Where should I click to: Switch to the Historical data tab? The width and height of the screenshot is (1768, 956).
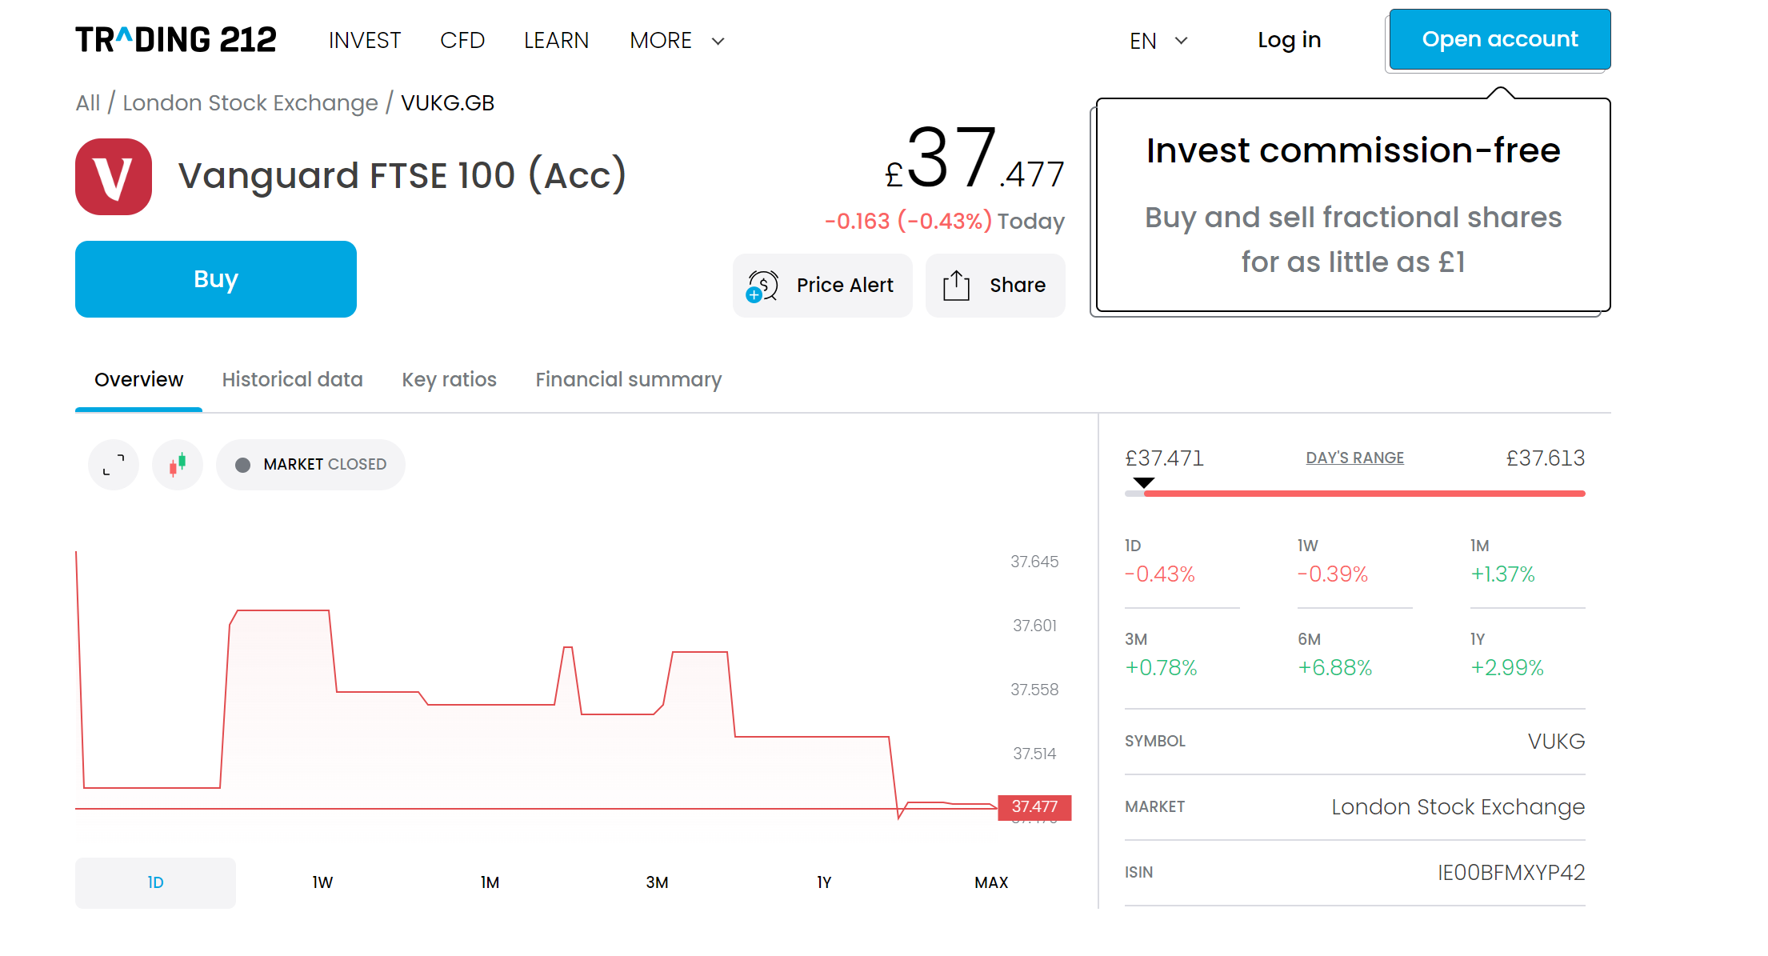click(293, 380)
